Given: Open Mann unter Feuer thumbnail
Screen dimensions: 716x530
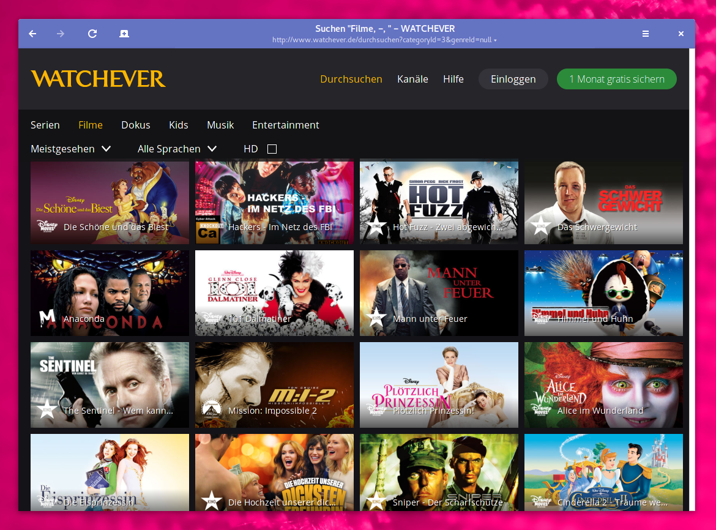Looking at the screenshot, I should pos(439,293).
